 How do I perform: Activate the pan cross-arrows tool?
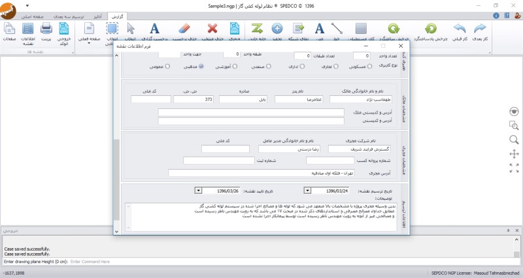(514, 154)
